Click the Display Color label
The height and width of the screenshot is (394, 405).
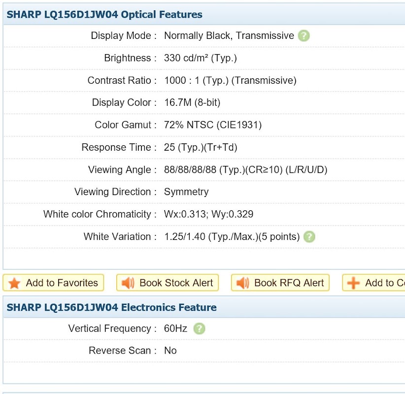click(122, 102)
